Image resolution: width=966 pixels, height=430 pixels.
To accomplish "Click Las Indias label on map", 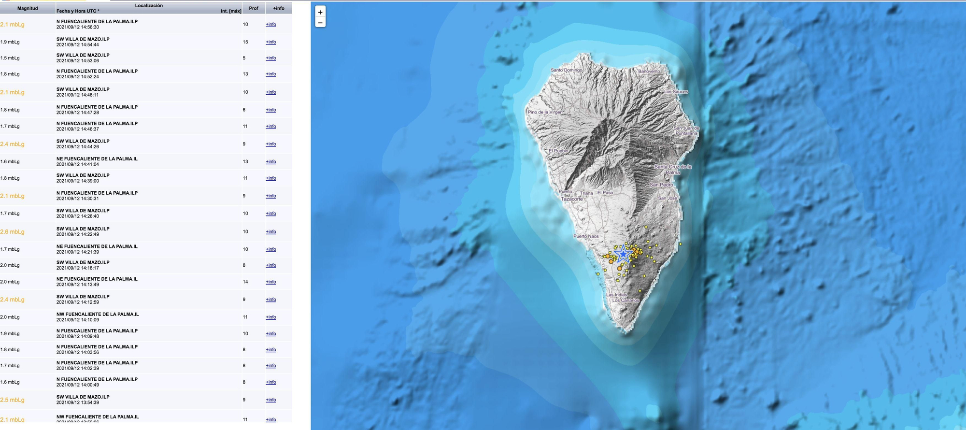I will click(x=617, y=295).
